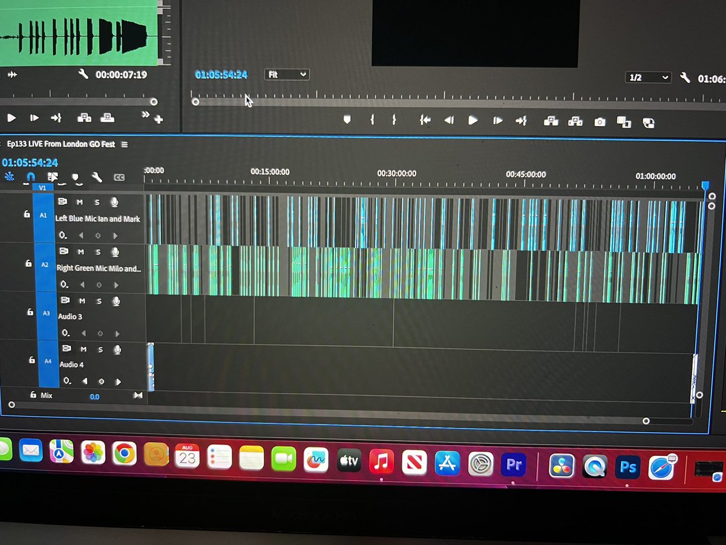Viewport: 726px width, 545px height.
Task: Toggle sync lock on track A2
Action: [63, 251]
